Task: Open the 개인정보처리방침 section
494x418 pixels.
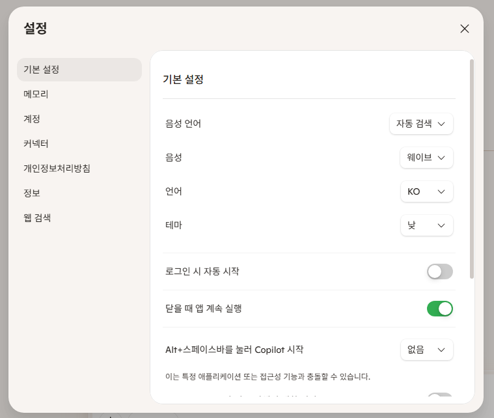Action: coord(57,169)
